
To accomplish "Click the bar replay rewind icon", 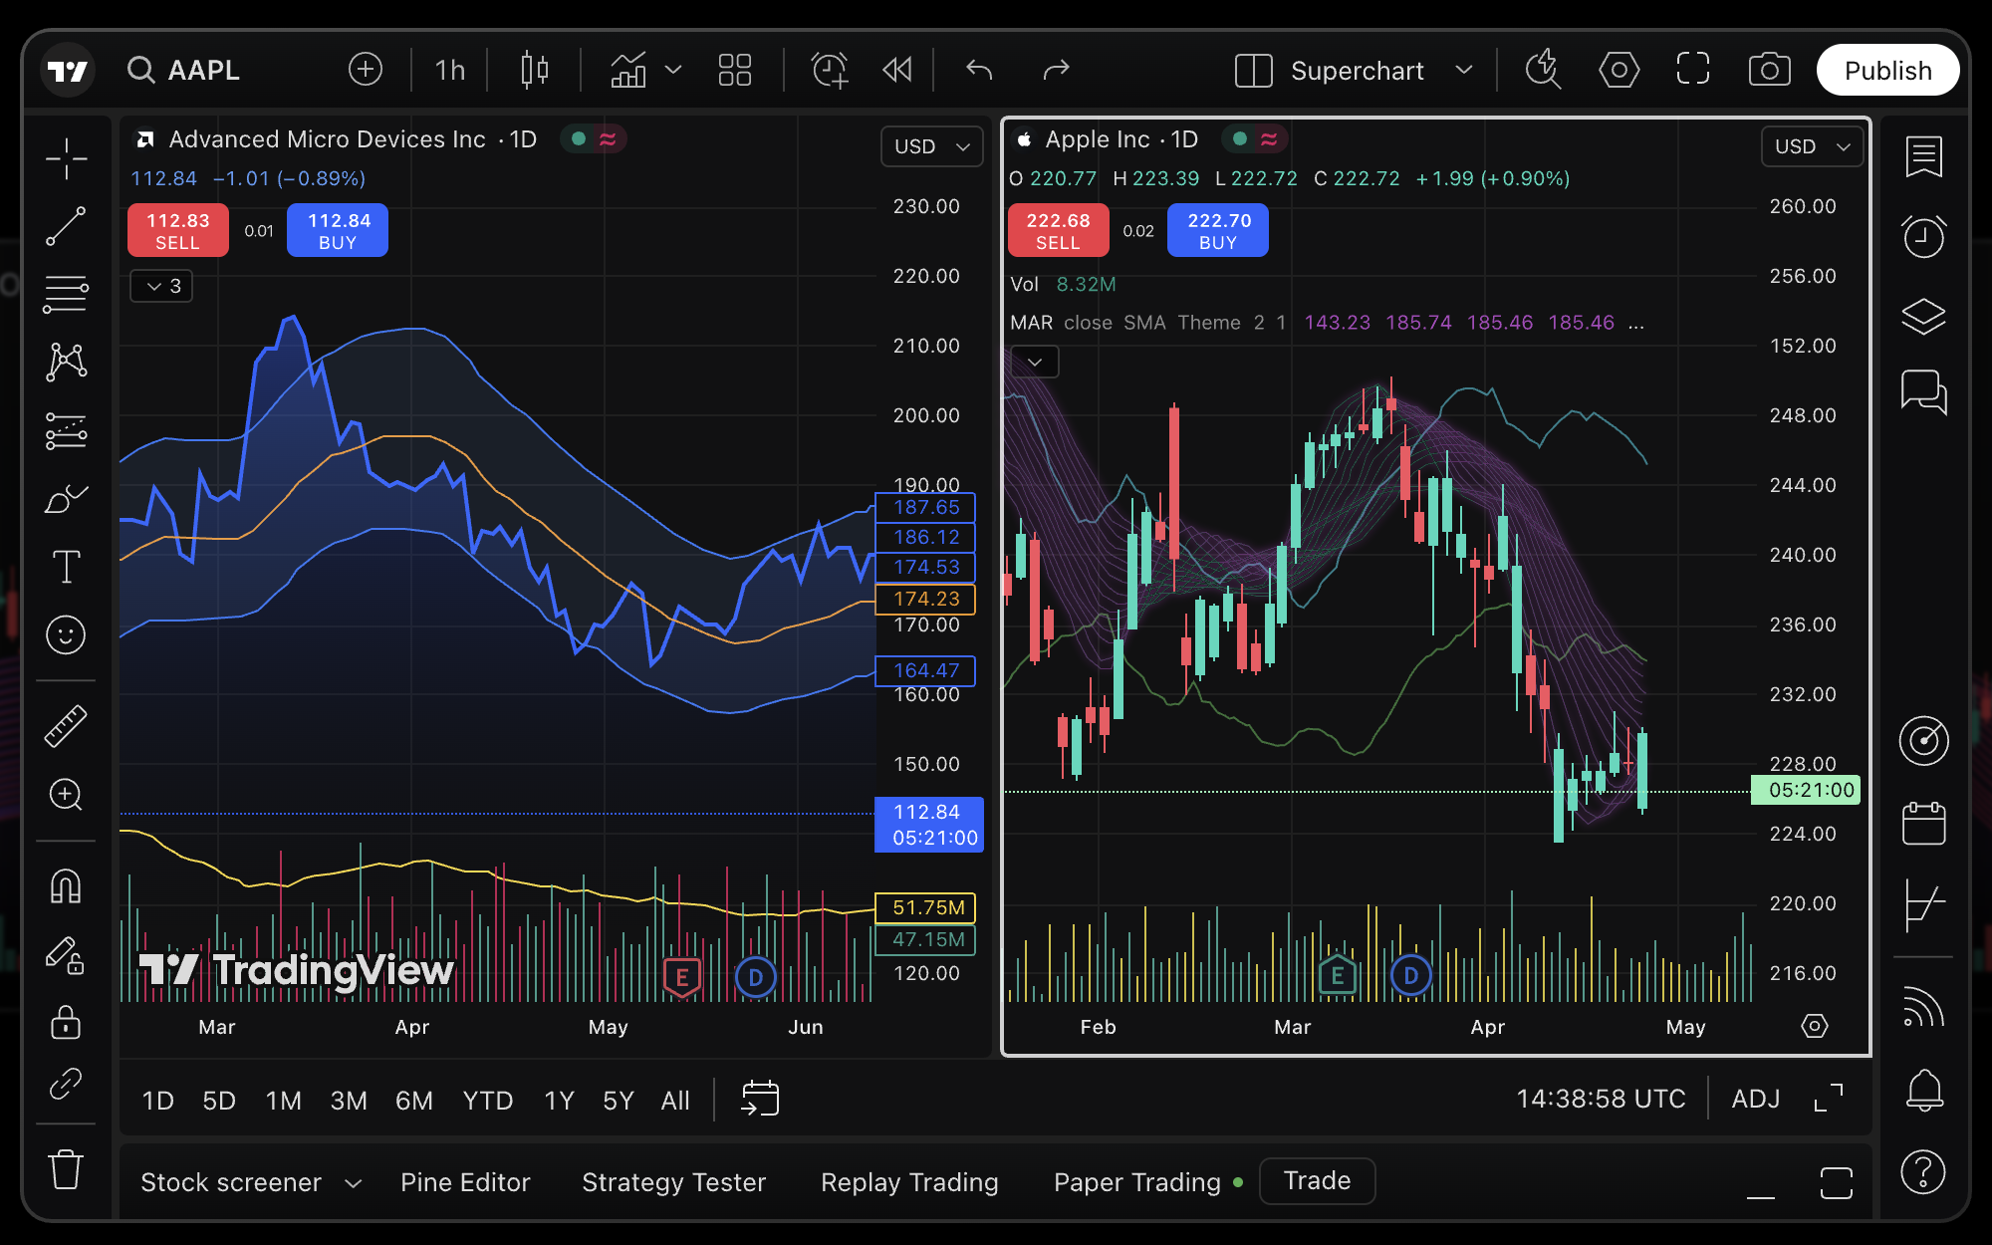I will click(x=897, y=70).
